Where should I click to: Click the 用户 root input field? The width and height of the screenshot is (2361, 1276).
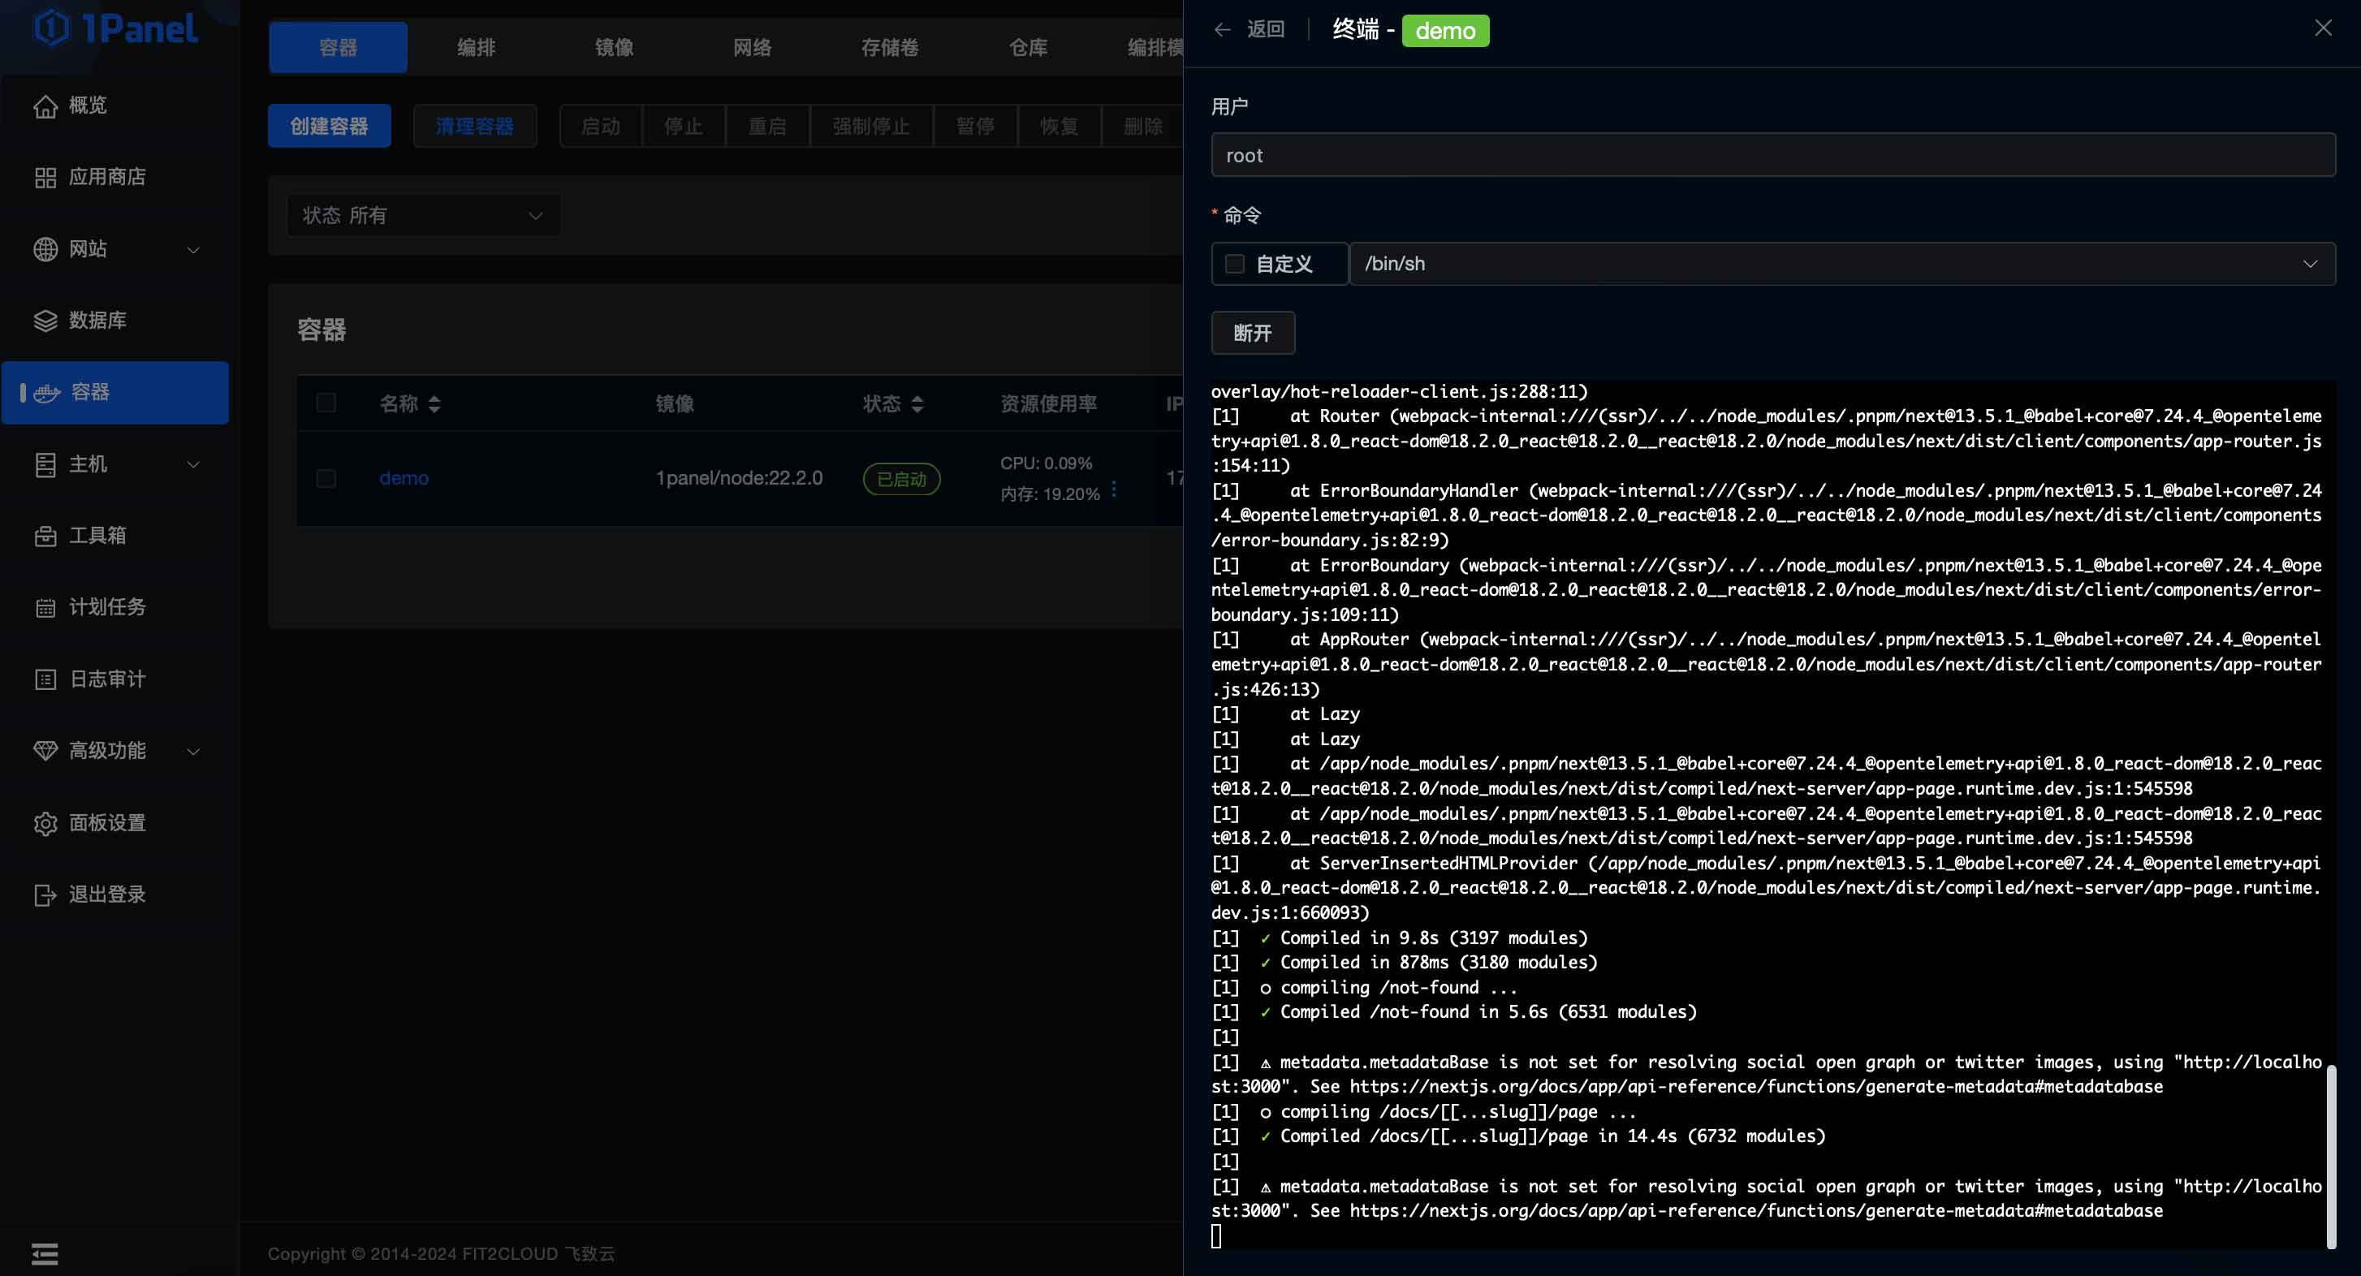coord(1773,156)
